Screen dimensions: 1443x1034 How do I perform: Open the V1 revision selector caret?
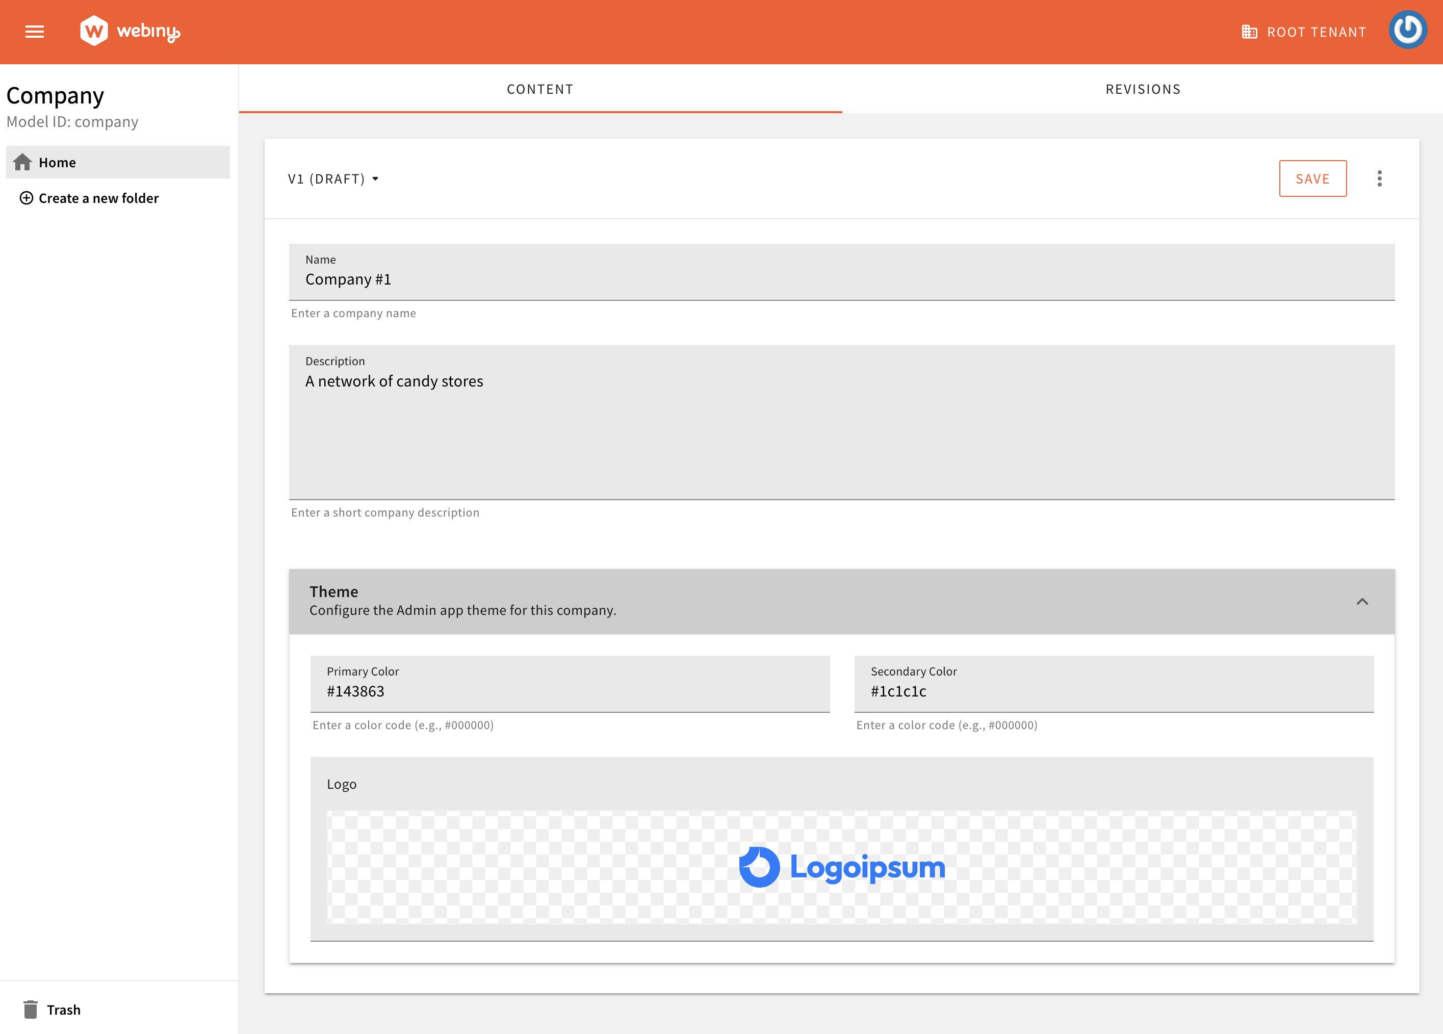(x=376, y=179)
